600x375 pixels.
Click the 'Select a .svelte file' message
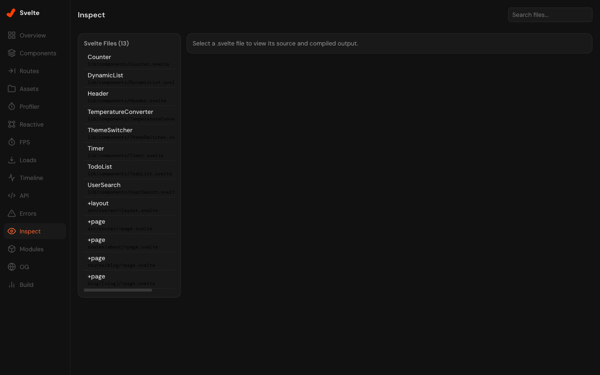275,44
